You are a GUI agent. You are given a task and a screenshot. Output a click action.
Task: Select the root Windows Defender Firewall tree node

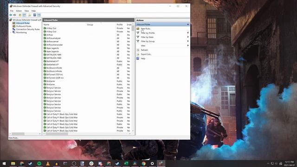27,20
